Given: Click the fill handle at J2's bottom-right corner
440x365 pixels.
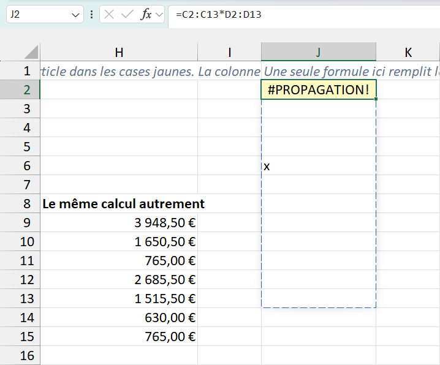Looking at the screenshot, I should point(376,99).
